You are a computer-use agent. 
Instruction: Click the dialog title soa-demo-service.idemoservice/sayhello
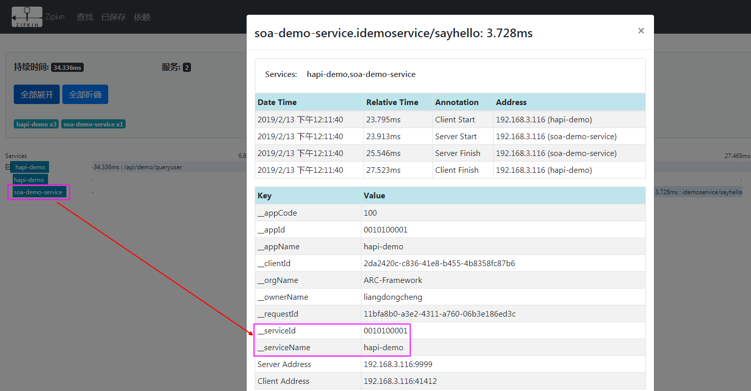tap(394, 34)
